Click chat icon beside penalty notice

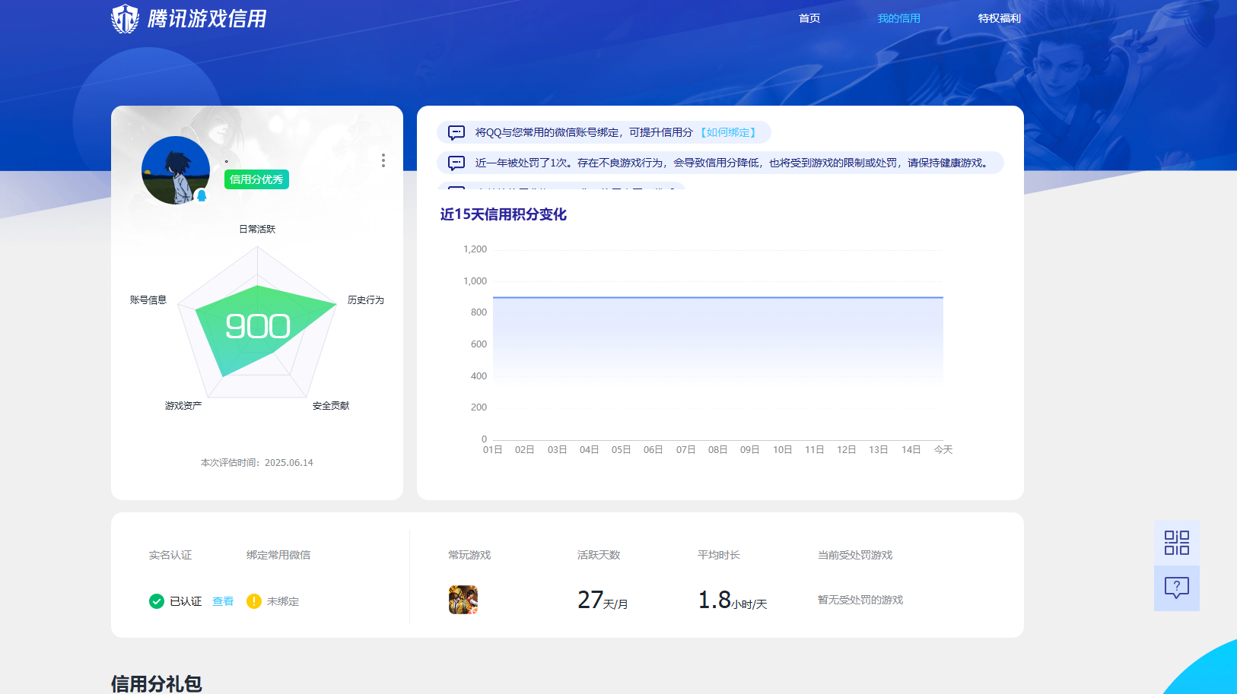[x=456, y=163]
